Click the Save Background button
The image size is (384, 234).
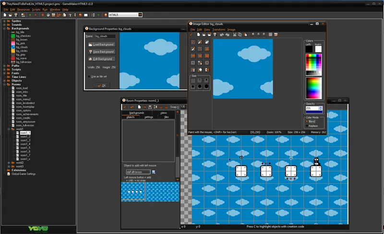coord(102,52)
